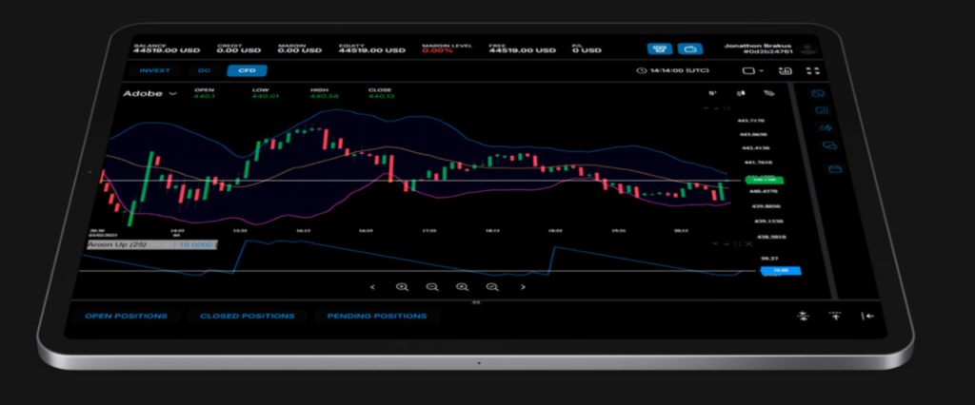Open the chart layout dropdown

(x=753, y=70)
